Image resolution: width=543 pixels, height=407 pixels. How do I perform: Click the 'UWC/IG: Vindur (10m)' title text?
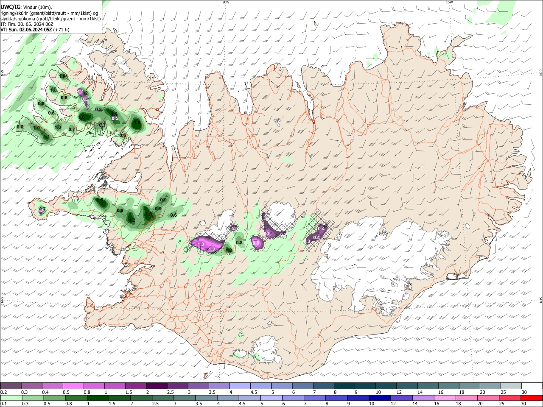[x=26, y=7]
